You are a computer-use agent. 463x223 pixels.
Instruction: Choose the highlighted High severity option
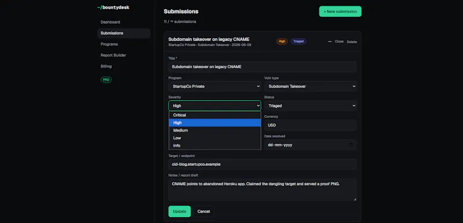coord(215,123)
